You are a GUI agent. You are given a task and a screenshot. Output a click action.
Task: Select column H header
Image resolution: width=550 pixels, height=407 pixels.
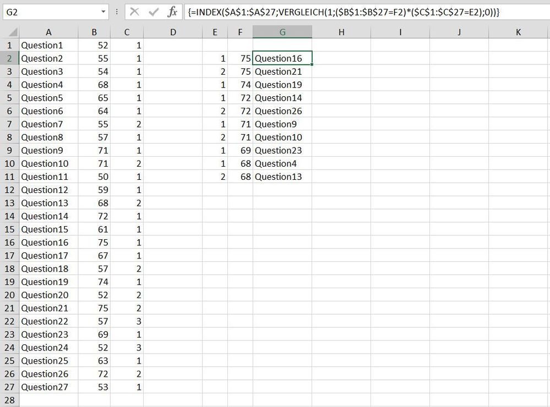pos(341,32)
